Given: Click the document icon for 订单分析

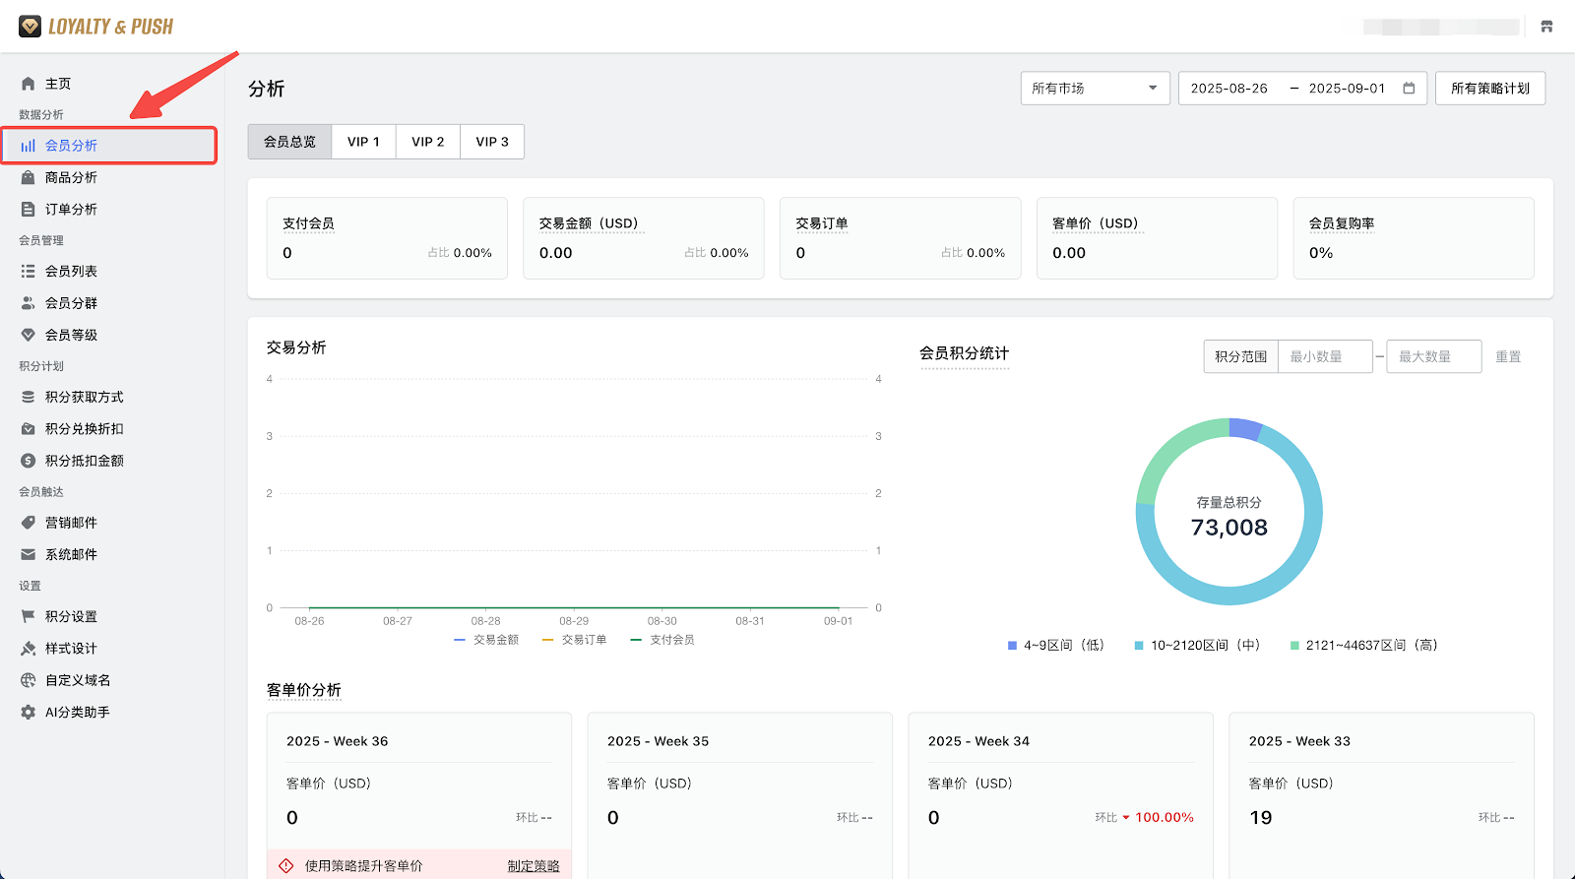Looking at the screenshot, I should pyautogui.click(x=29, y=209).
